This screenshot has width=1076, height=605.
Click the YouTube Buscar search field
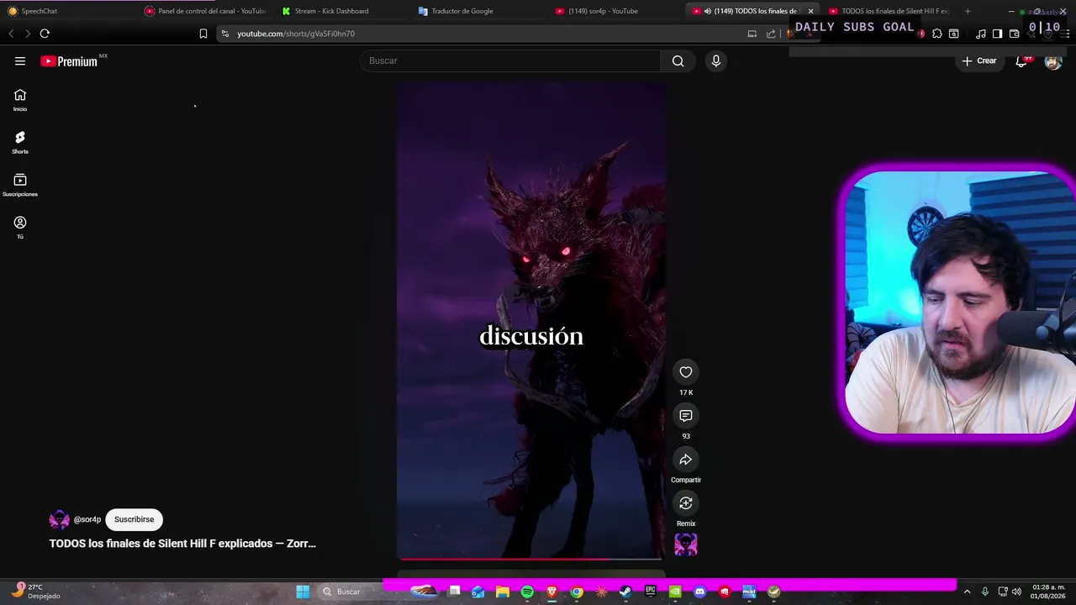[x=510, y=60]
